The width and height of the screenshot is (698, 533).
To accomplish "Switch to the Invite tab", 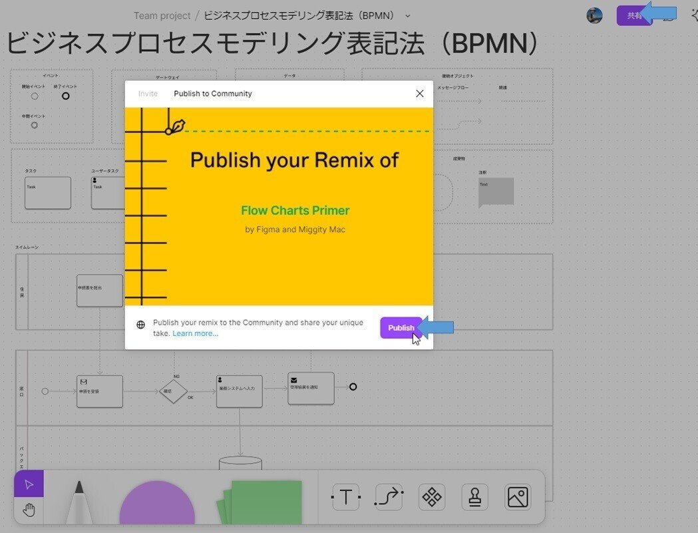I will click(147, 93).
